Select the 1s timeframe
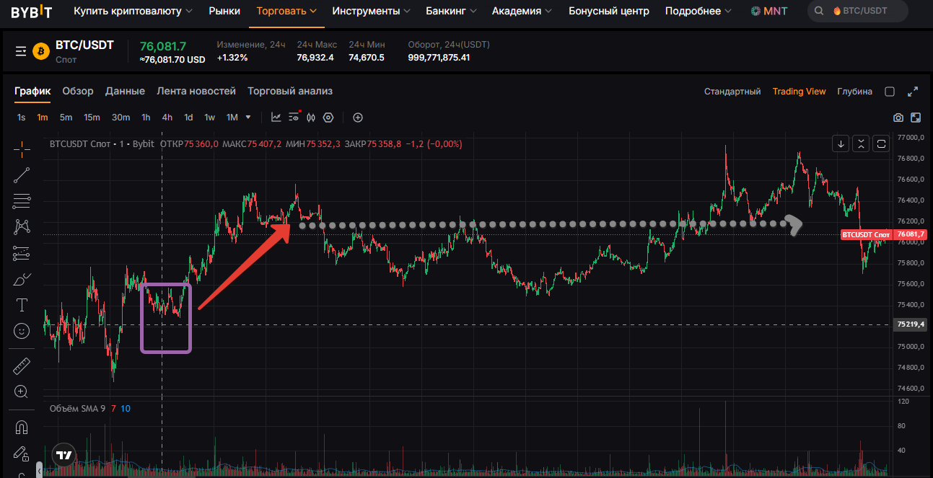This screenshot has height=478, width=933. [22, 117]
